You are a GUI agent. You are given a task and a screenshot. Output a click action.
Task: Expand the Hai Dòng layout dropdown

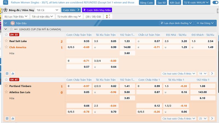click(x=205, y=23)
